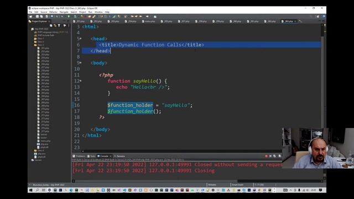This screenshot has height=199, width=354.
Task: Click the <?php opening tag on line 11
Action: 106,75
